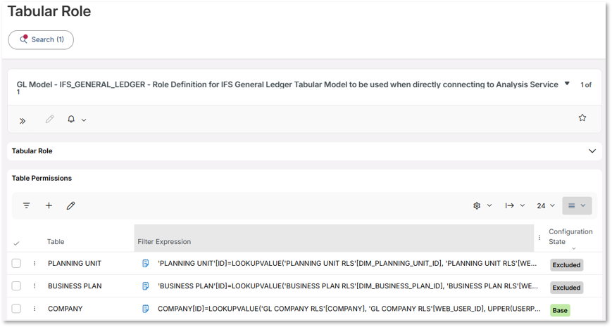Open the BUSINESS PLAN row actions menu
The image size is (612, 327).
tap(35, 286)
